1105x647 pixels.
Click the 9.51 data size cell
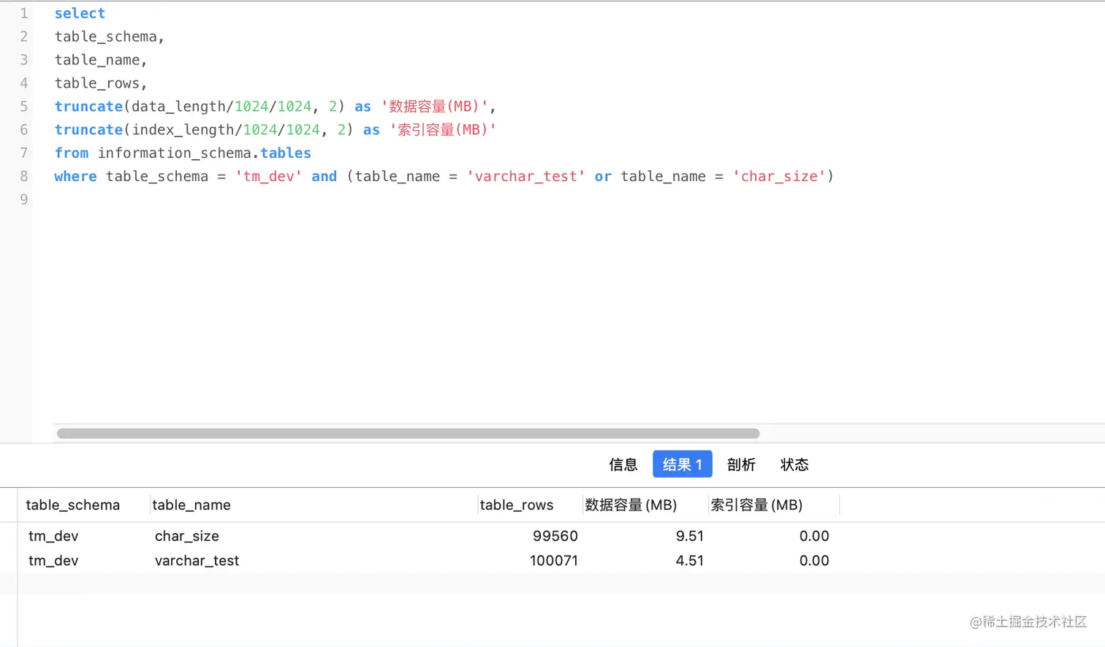690,536
